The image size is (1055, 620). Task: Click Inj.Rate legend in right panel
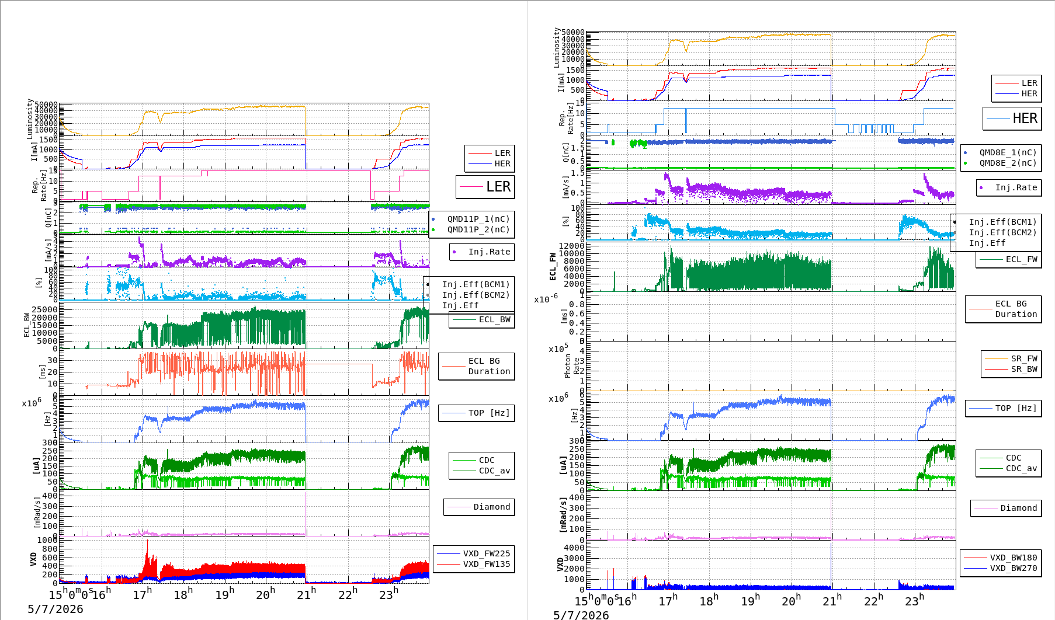pyautogui.click(x=1016, y=187)
